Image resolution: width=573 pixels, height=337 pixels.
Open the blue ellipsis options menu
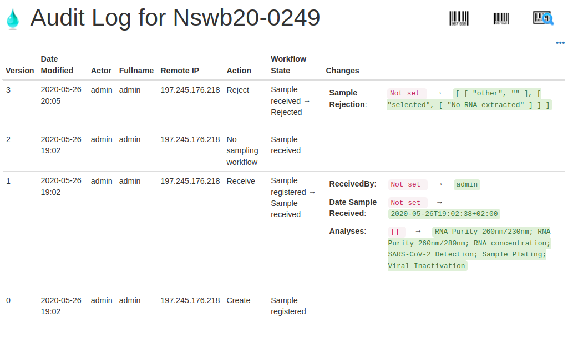point(560,43)
